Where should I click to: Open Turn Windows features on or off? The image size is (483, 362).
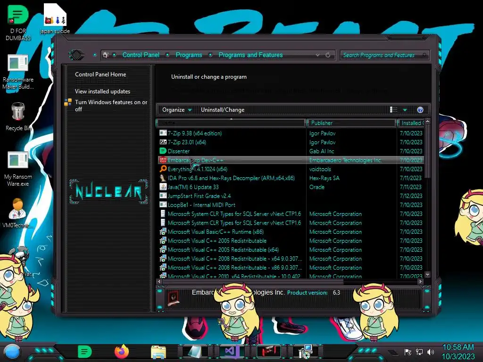(x=111, y=106)
